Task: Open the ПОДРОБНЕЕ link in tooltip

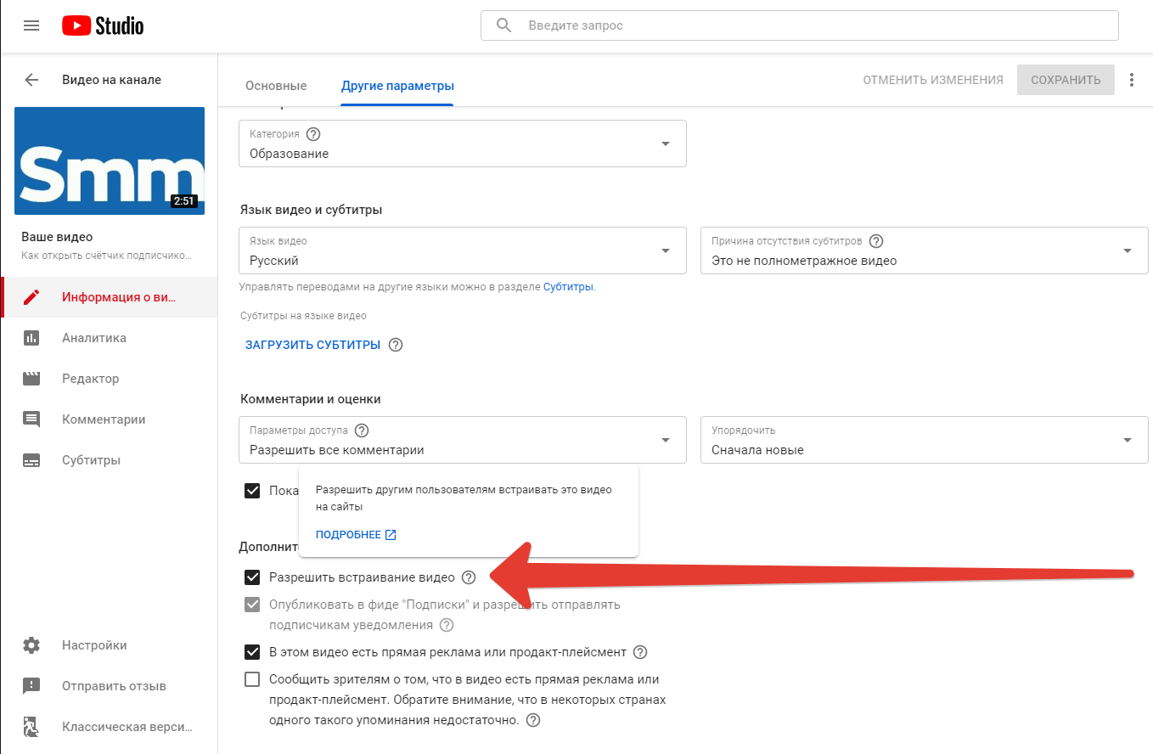Action: (356, 535)
